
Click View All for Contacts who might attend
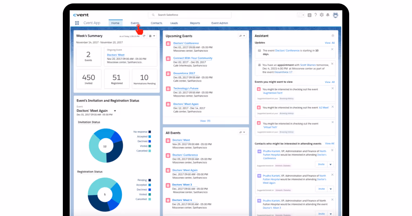tap(330, 144)
